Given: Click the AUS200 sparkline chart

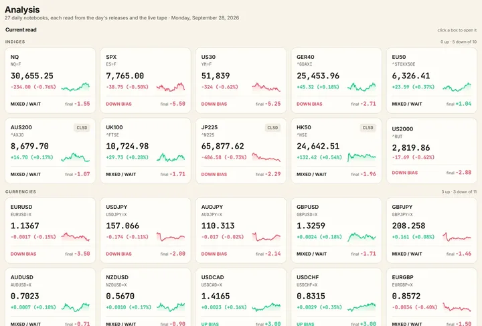Looking at the screenshot, I should click(x=75, y=157).
